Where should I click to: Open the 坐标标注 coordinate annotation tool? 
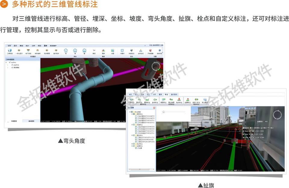155,99
